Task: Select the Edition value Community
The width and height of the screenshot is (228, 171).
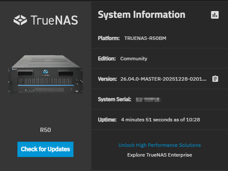Action: 134,59
